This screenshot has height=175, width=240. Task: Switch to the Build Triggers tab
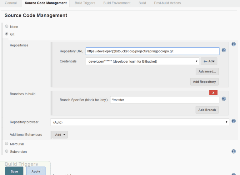85,3
